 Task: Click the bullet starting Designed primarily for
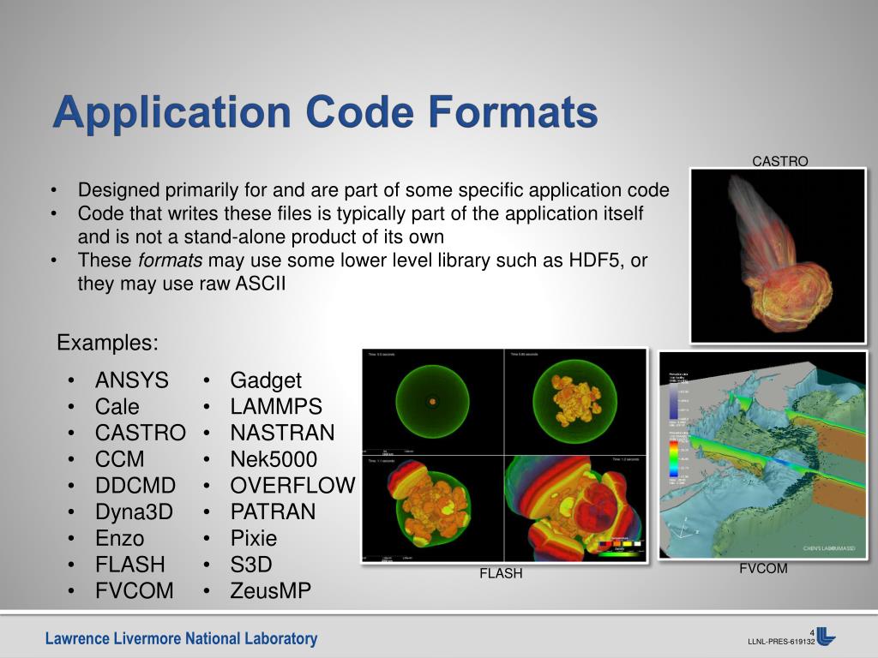click(x=374, y=191)
